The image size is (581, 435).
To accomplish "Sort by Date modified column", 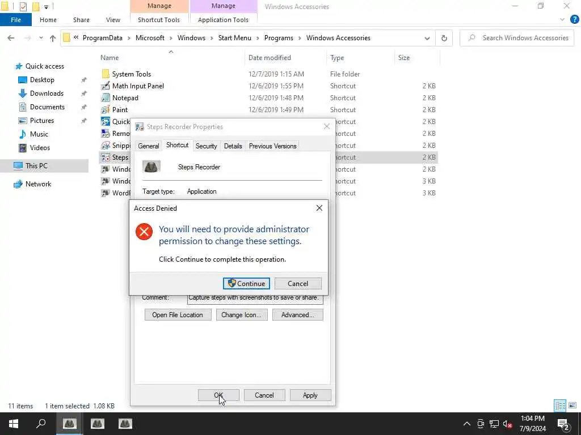I will click(x=270, y=58).
